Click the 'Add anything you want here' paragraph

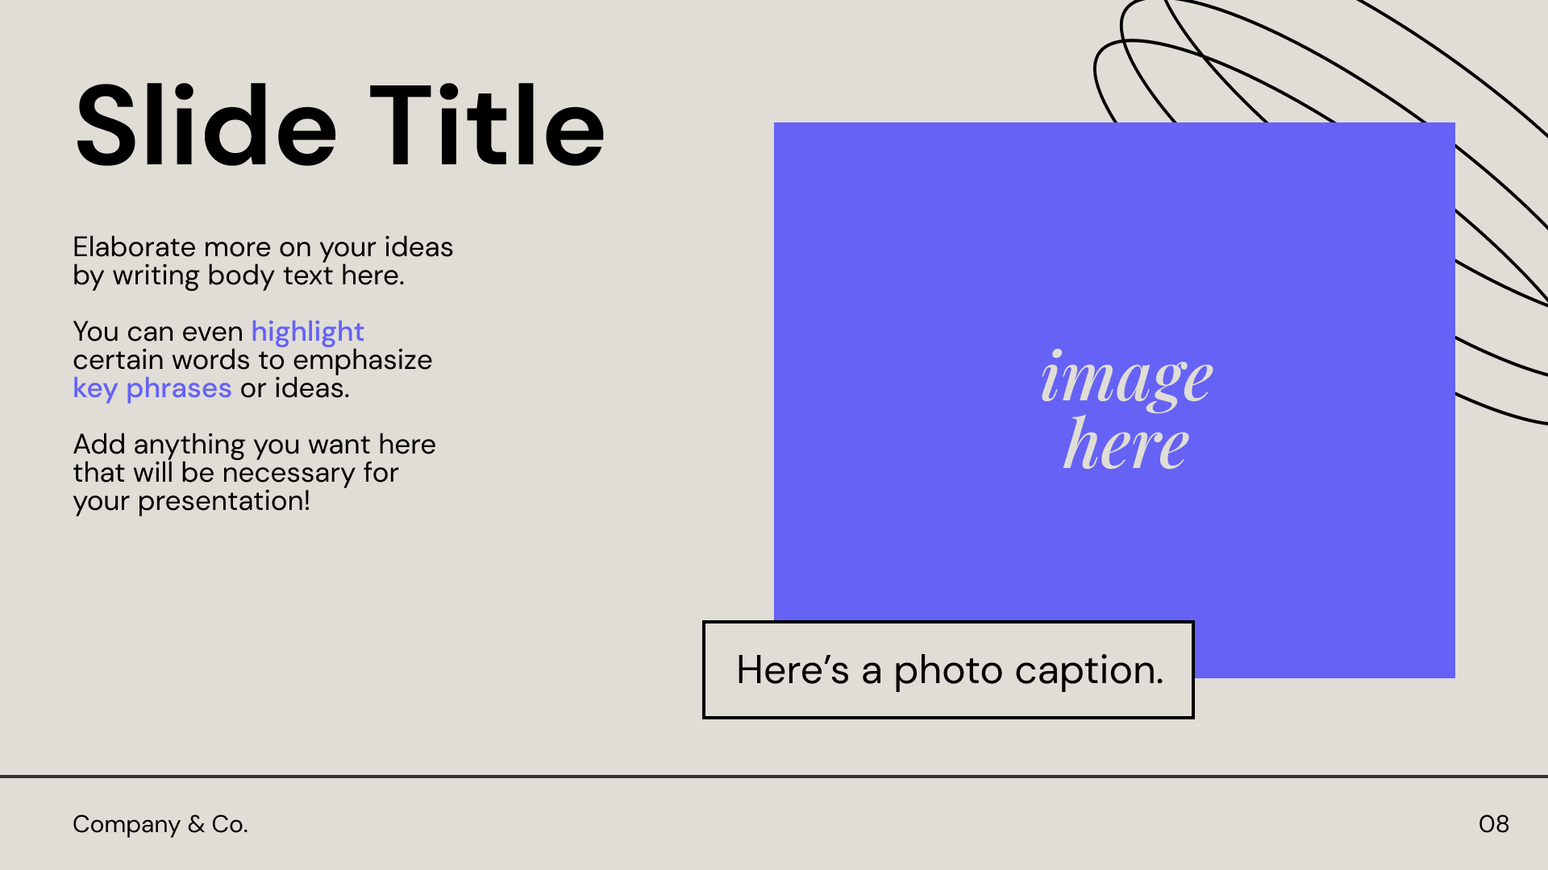(254, 473)
